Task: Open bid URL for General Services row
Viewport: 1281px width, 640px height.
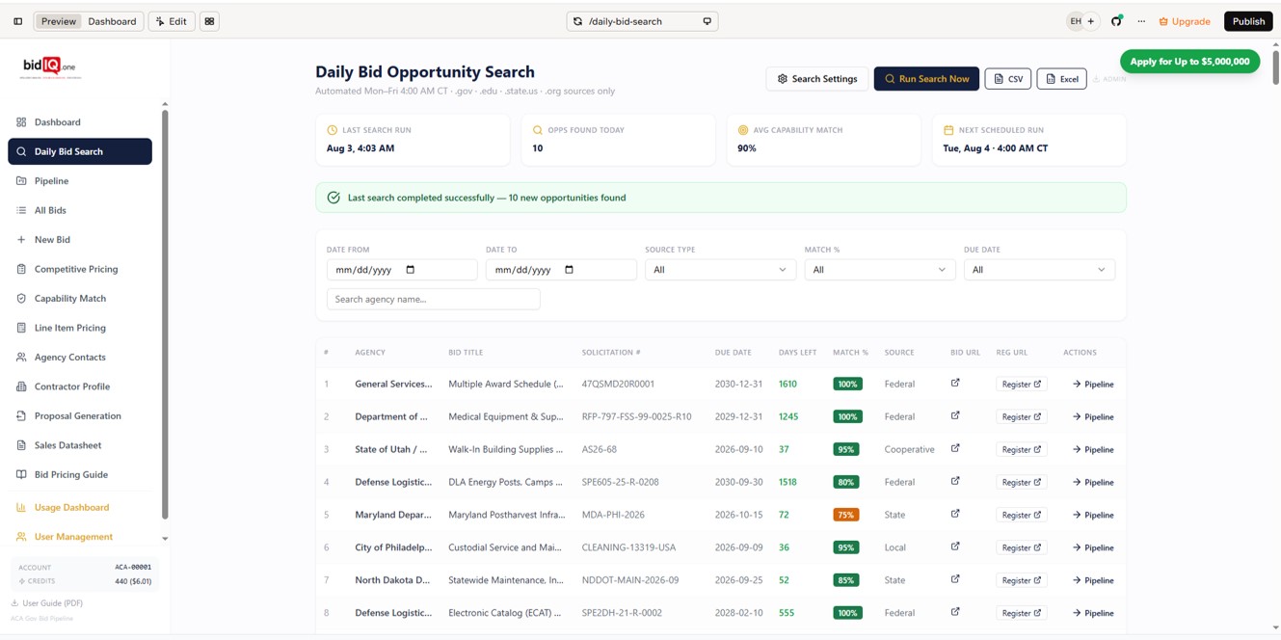Action: [955, 384]
